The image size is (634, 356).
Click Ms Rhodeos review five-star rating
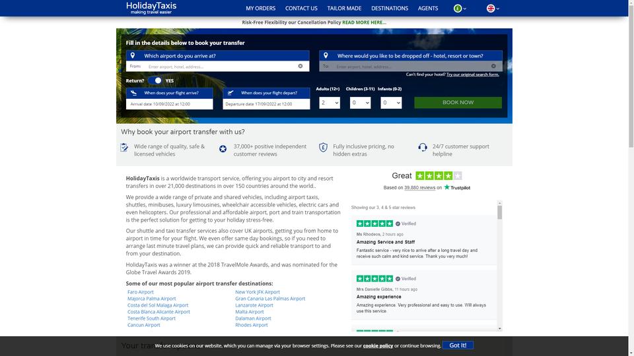[374, 223]
